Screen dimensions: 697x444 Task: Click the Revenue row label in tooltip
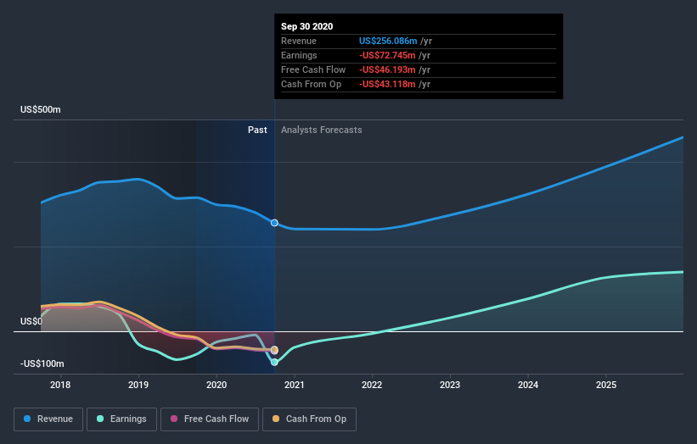(299, 41)
